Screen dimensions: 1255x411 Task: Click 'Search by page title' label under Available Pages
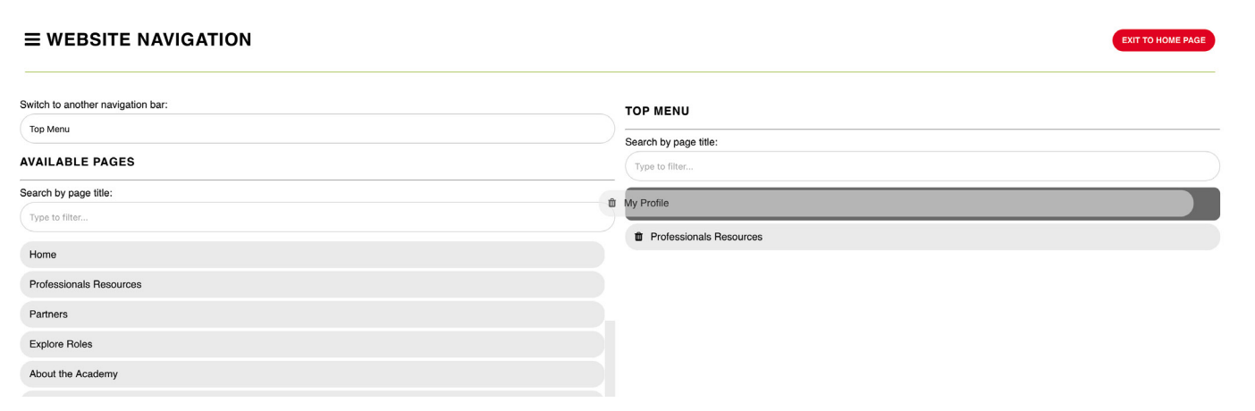[x=65, y=193]
